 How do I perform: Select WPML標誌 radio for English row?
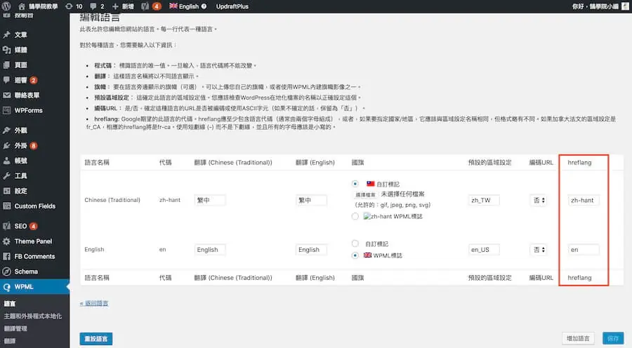point(355,255)
